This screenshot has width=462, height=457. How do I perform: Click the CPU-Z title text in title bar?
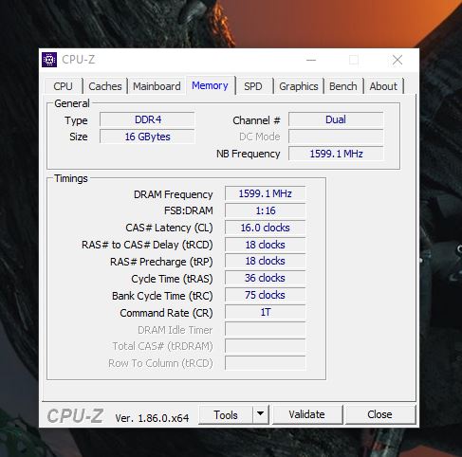[x=79, y=60]
